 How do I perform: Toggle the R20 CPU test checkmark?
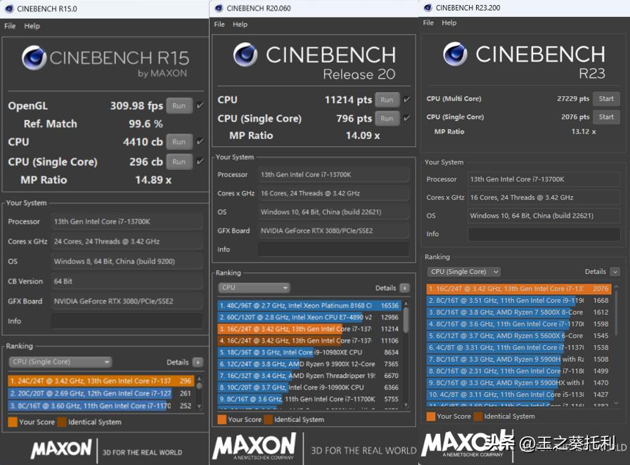coord(407,100)
